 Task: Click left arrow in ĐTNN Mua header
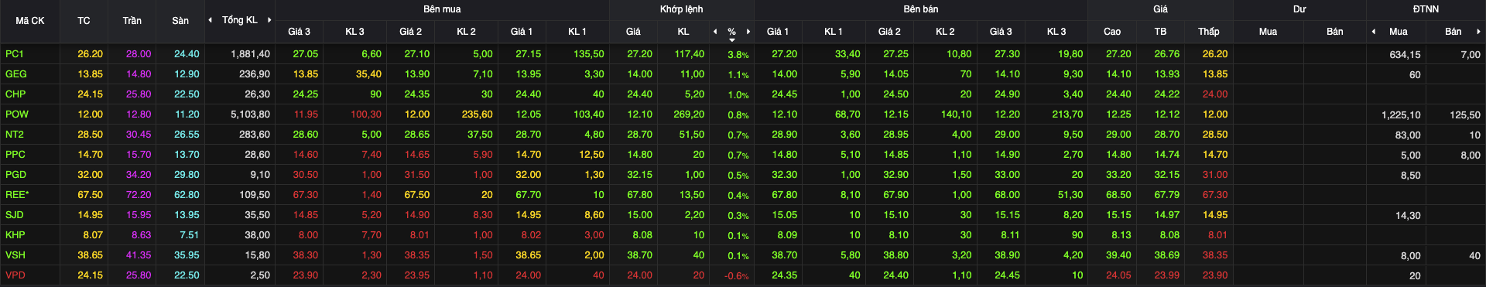pyautogui.click(x=1374, y=32)
